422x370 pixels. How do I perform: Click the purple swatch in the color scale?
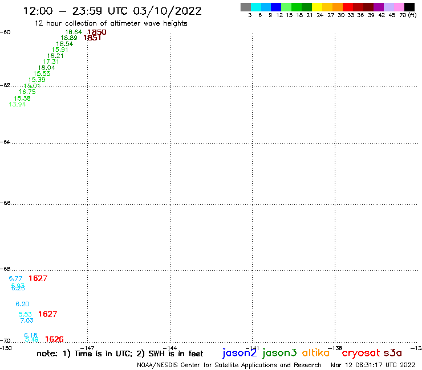[x=379, y=7]
